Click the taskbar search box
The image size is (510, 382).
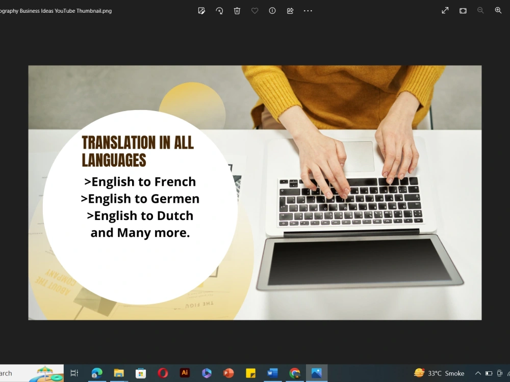point(32,373)
